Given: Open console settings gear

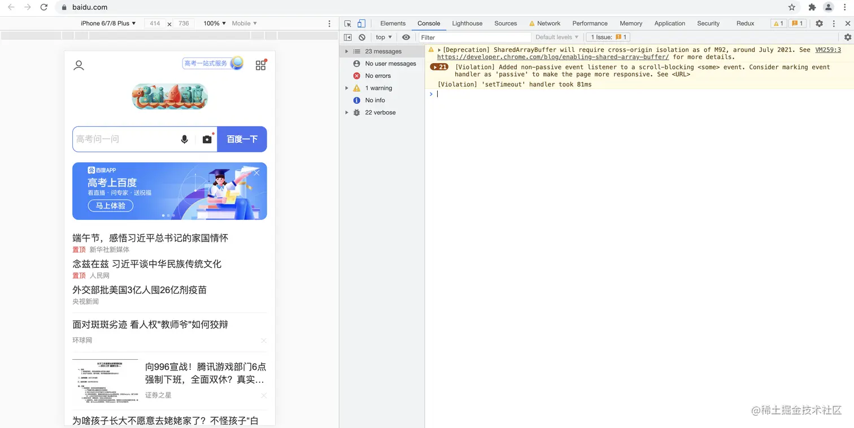Looking at the screenshot, I should pyautogui.click(x=847, y=37).
